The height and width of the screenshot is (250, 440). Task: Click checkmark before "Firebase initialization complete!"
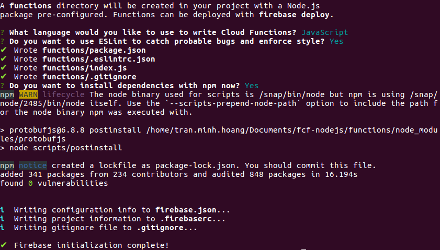3,245
